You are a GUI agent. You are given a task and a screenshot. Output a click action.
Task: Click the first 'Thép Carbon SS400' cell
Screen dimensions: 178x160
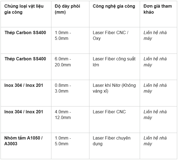tap(26, 40)
